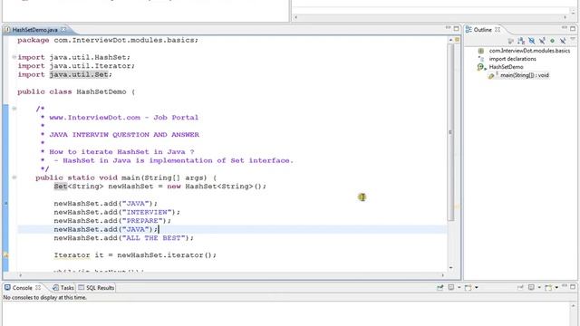Click the warning marker beside the Iterator line
Image resolution: width=580 pixels, height=326 pixels.
point(5,255)
